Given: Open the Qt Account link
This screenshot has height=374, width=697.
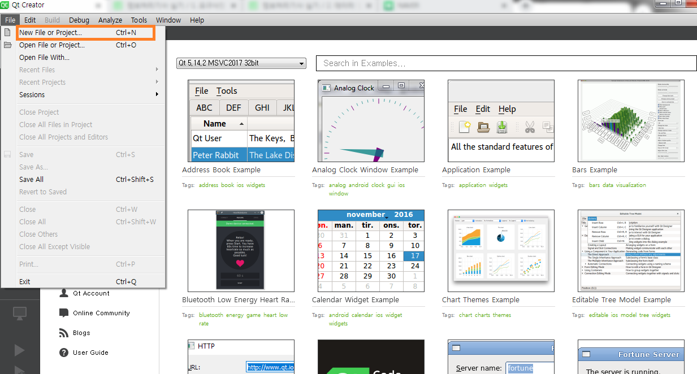Looking at the screenshot, I should point(92,293).
